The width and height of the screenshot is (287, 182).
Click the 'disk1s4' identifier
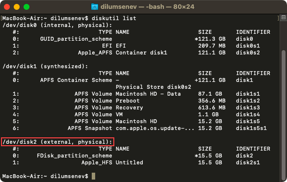(248, 114)
